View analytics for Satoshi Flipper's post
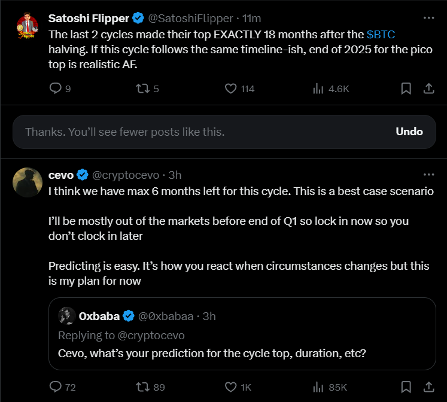Screen dimensions: 447x402 tap(318, 89)
